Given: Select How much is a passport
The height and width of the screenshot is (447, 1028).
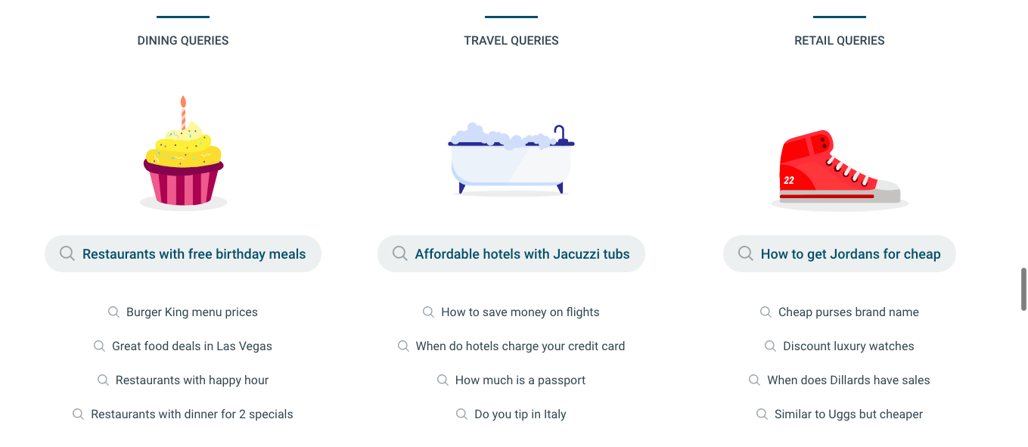Looking at the screenshot, I should click(520, 380).
